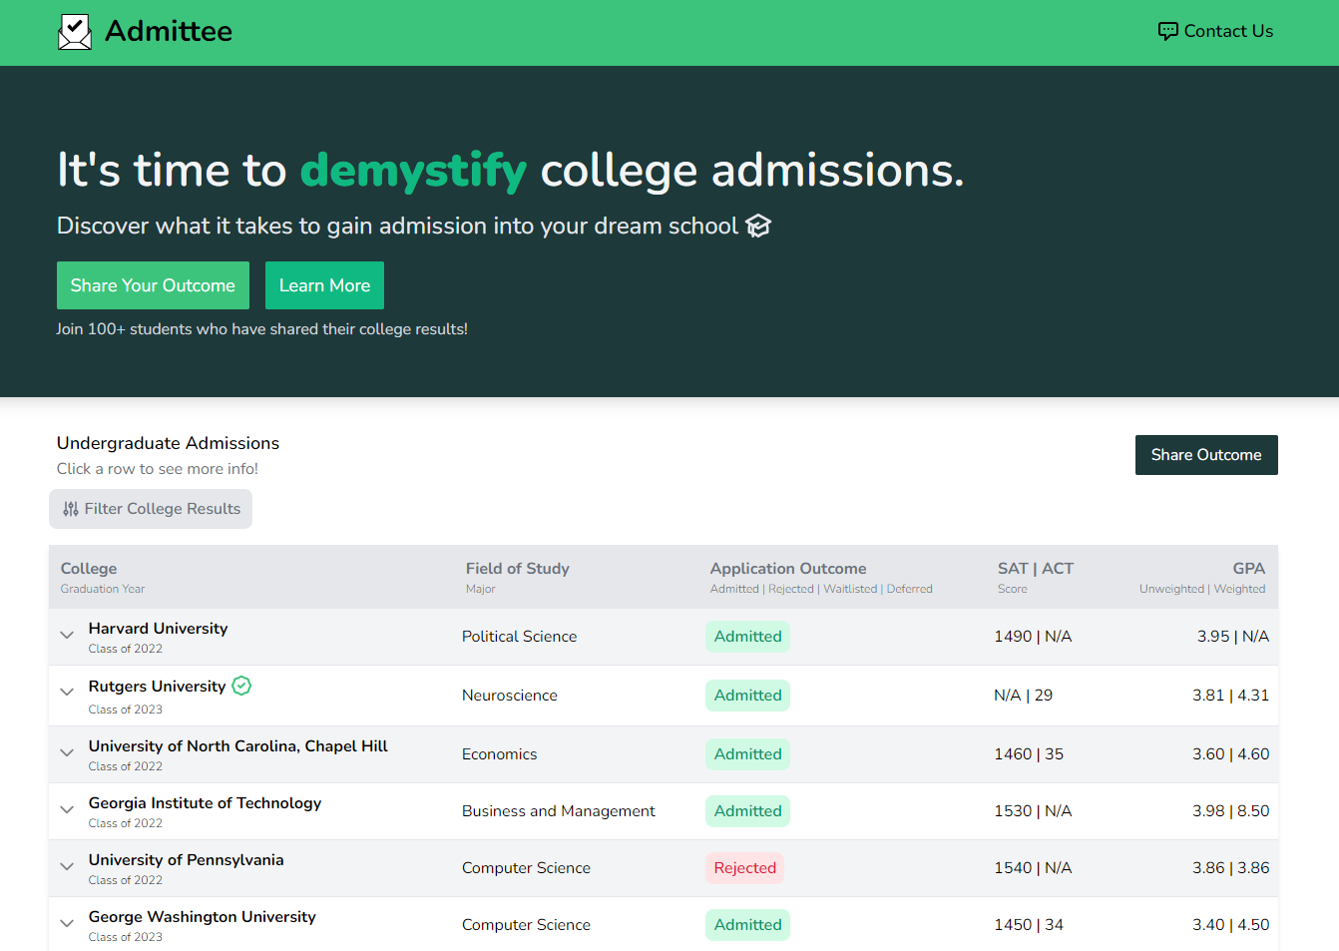The height and width of the screenshot is (951, 1339).
Task: Click the verified checkmark beside Rutgers University
Action: point(241,686)
